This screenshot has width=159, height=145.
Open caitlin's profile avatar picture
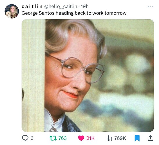(x=12, y=11)
